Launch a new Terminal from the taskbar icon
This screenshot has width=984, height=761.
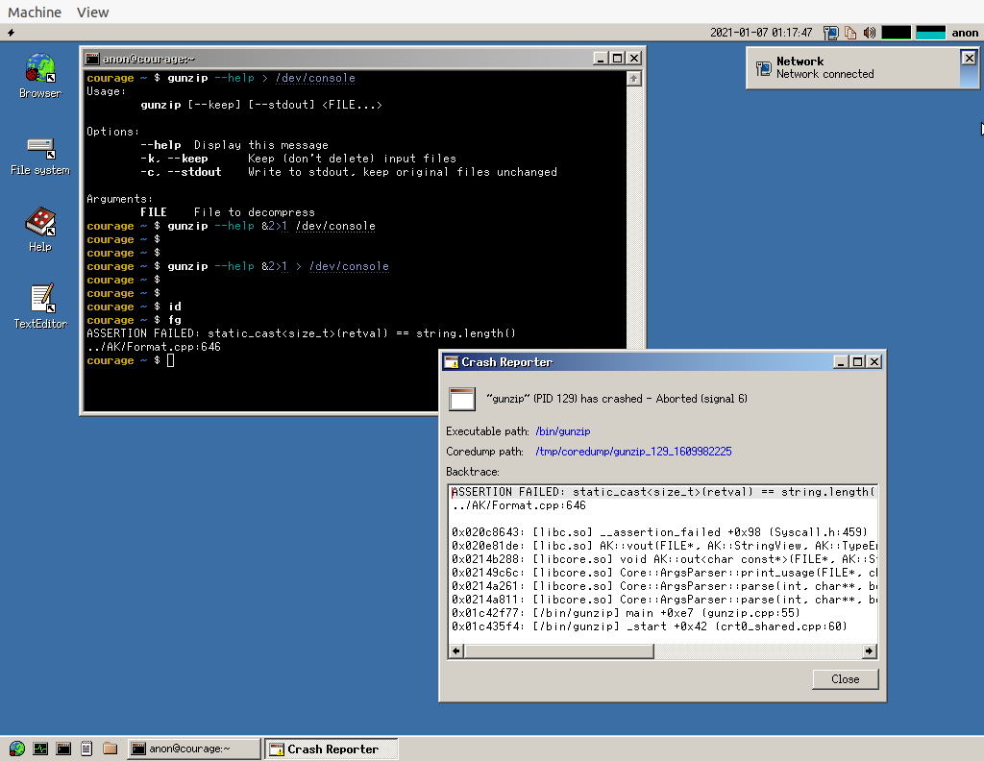click(x=63, y=749)
